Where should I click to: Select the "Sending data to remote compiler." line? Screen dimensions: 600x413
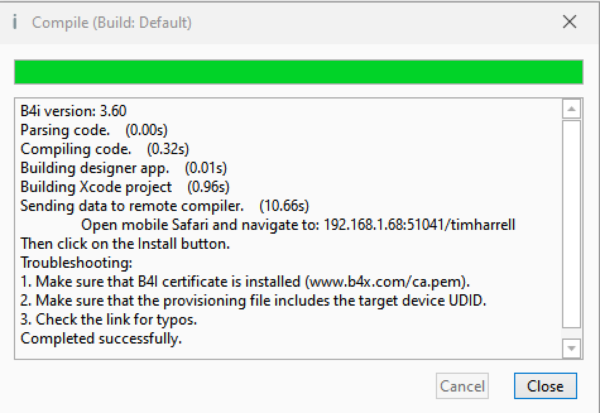click(x=131, y=206)
